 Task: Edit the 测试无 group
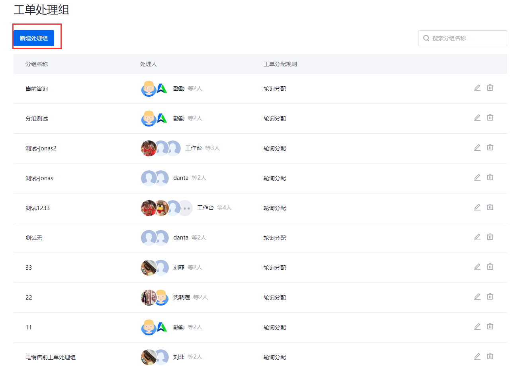click(x=477, y=237)
